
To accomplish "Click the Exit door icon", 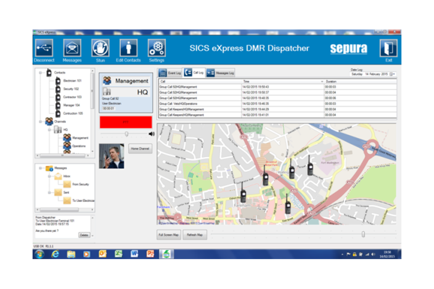I will [x=388, y=48].
